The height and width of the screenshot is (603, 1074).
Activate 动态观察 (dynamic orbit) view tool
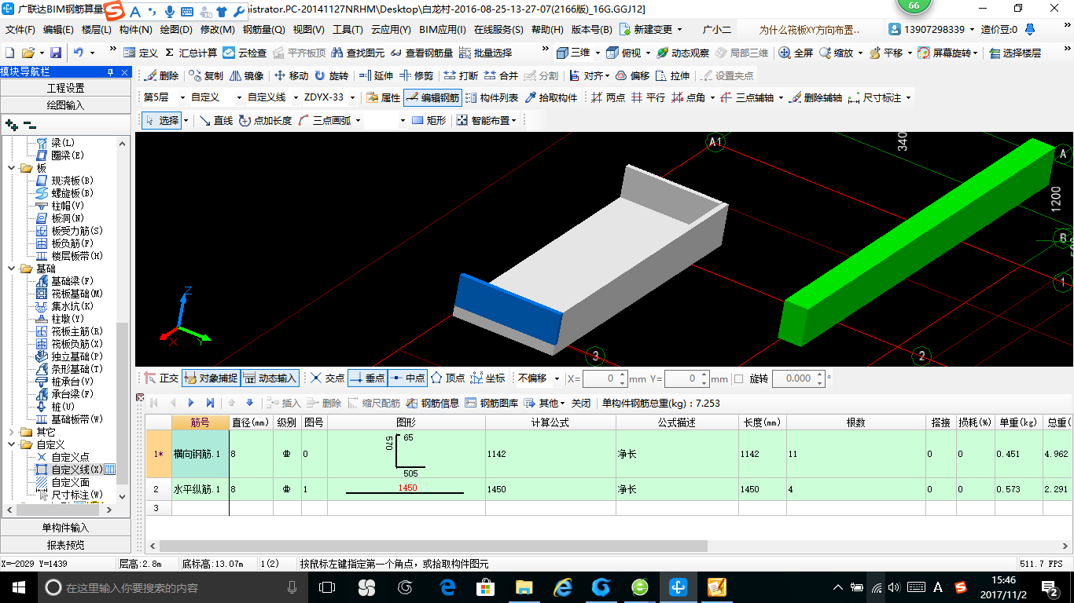coord(682,53)
